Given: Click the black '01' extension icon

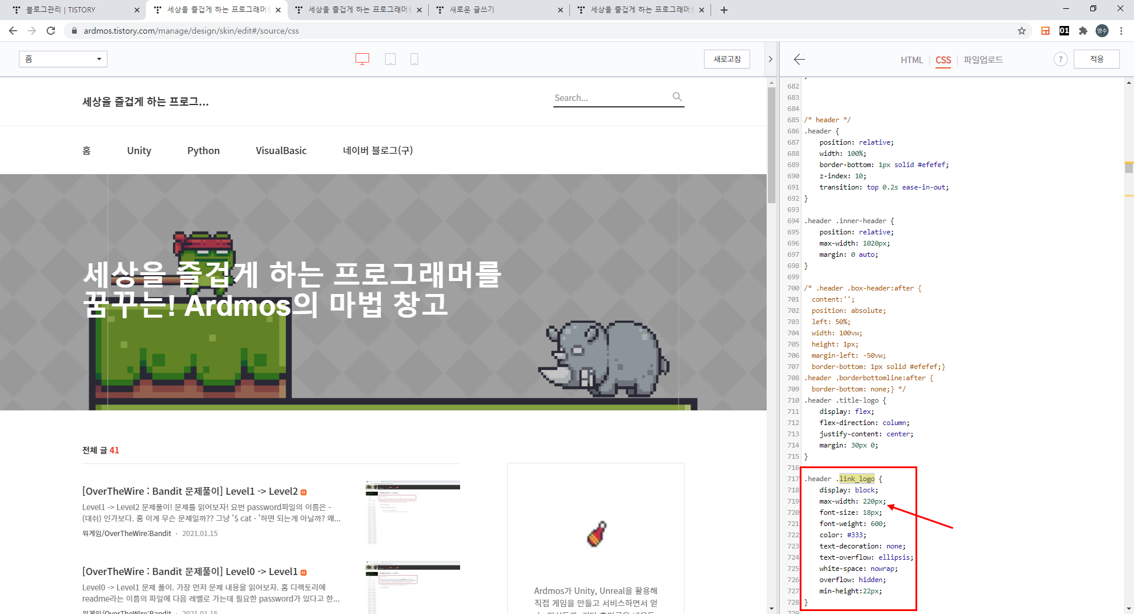Looking at the screenshot, I should click(1064, 31).
